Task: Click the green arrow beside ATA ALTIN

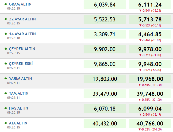Action: tap(6, 123)
